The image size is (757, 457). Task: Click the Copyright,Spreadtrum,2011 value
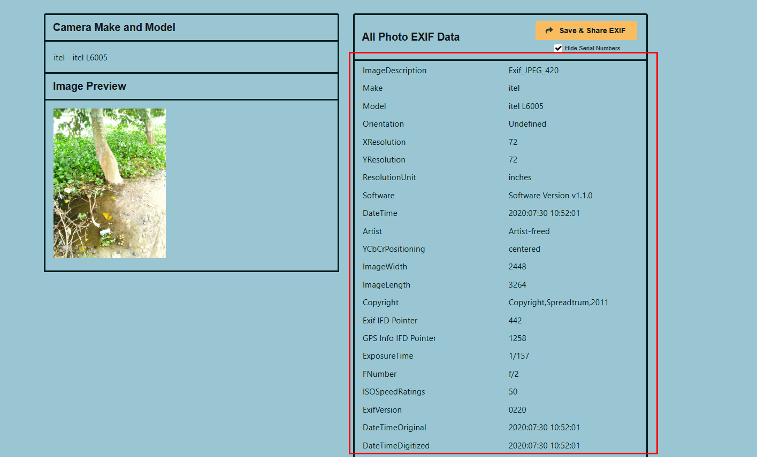click(x=558, y=302)
